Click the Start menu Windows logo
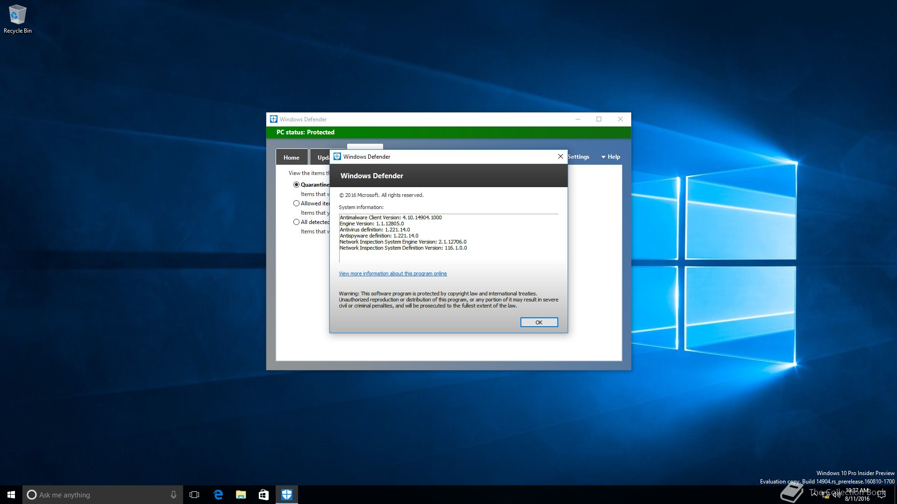This screenshot has height=504, width=897. [11, 495]
